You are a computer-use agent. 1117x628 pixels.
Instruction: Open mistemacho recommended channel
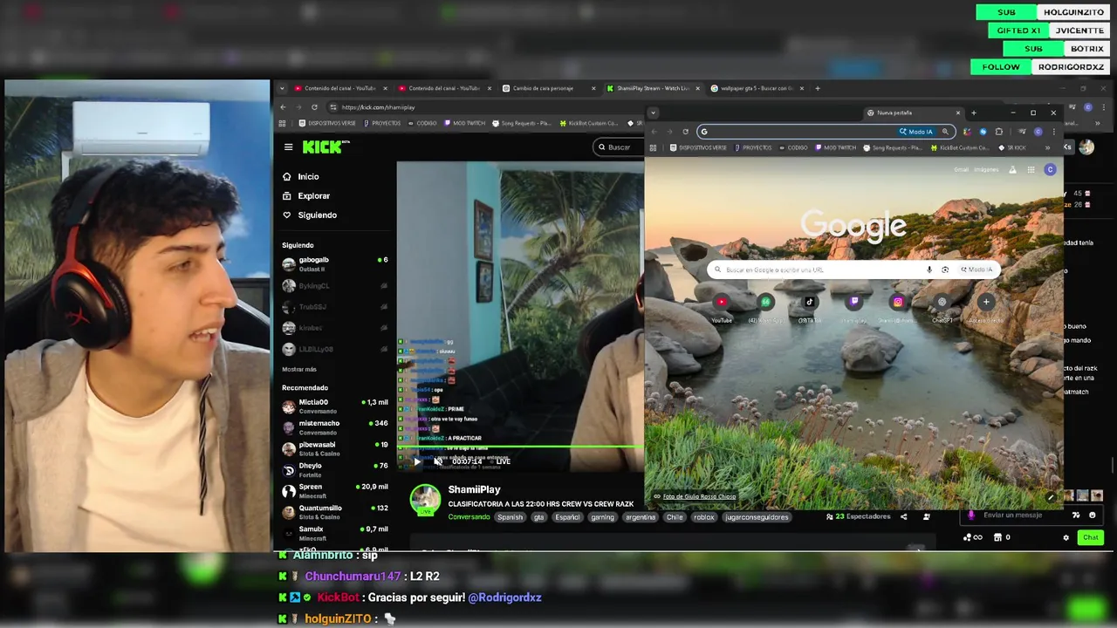(335, 427)
